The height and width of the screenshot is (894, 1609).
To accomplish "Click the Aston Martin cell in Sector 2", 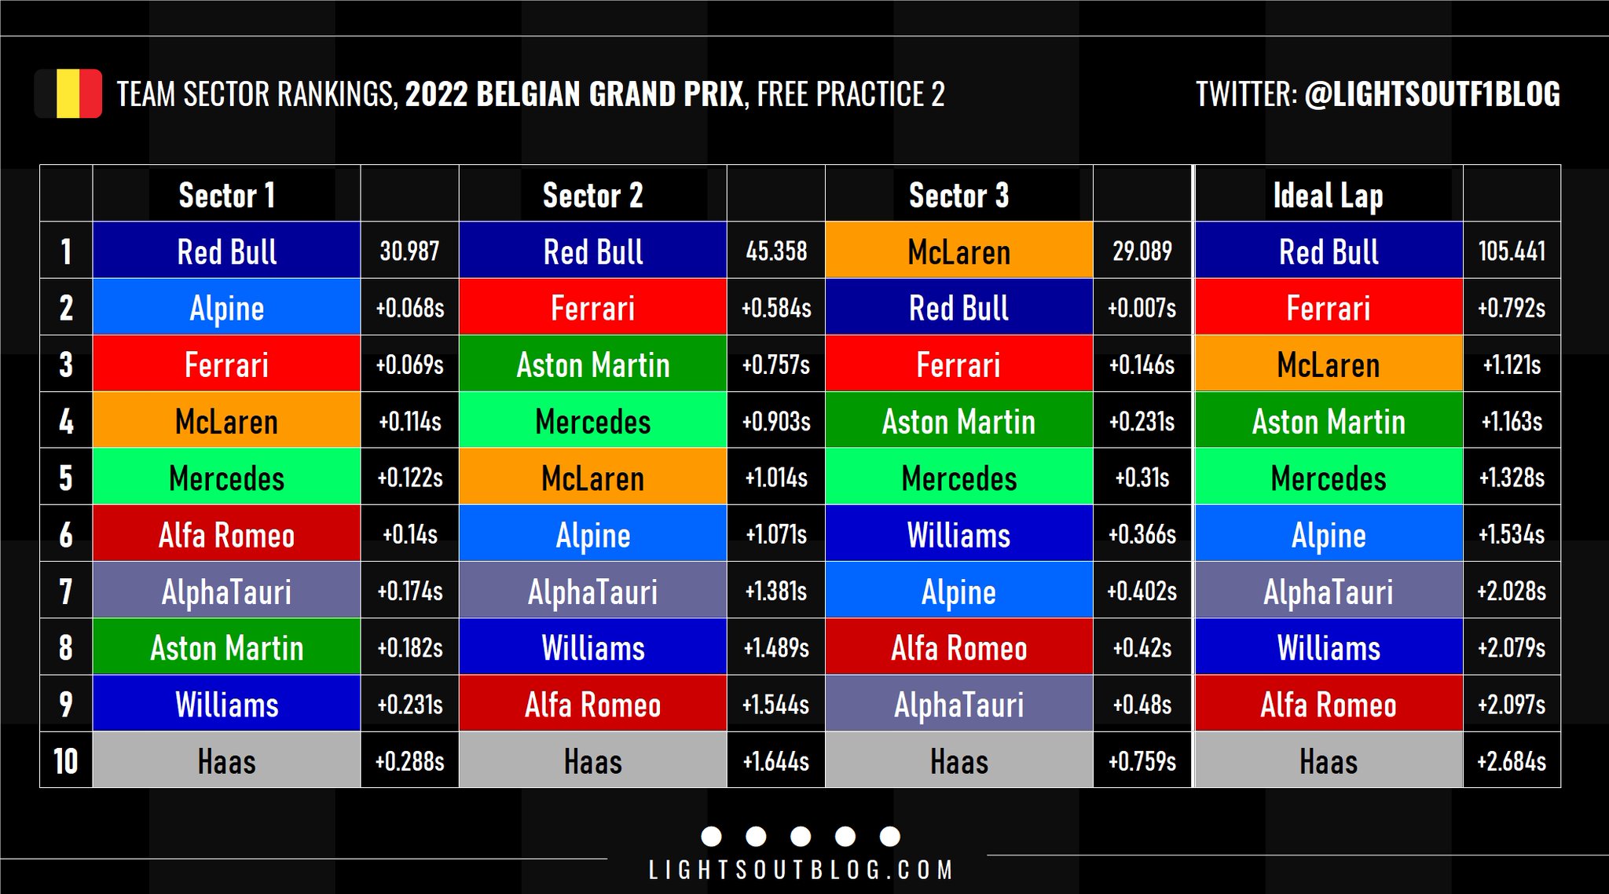I will point(592,365).
